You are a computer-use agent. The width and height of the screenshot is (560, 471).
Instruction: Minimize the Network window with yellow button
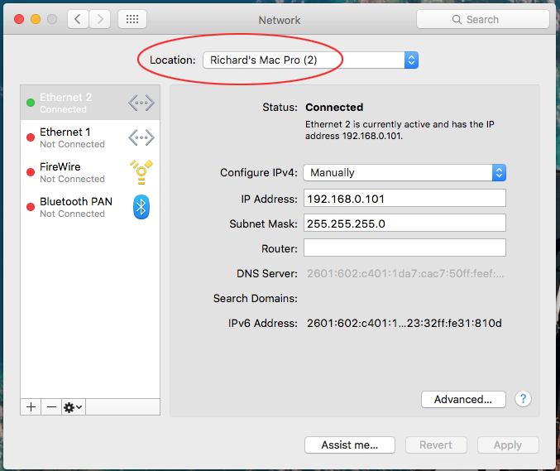pos(36,19)
